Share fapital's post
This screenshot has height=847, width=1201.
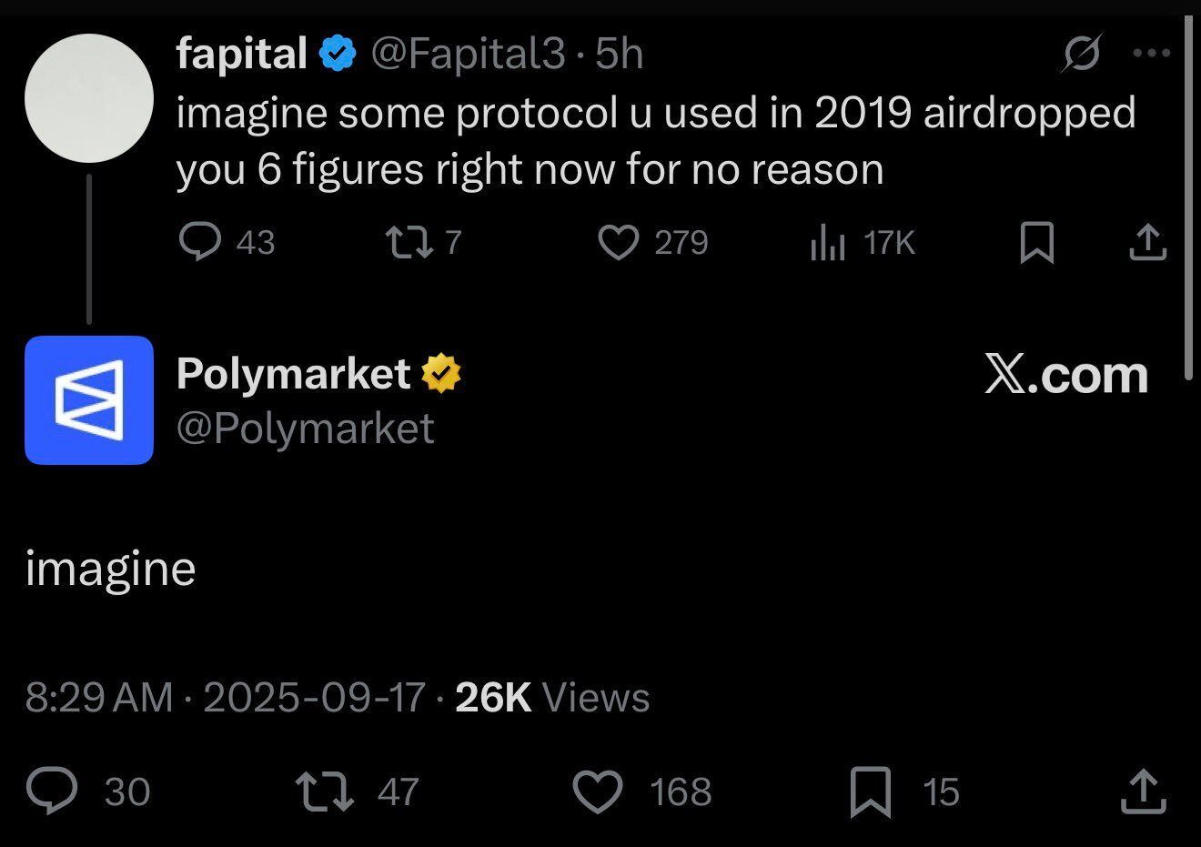coord(1148,243)
